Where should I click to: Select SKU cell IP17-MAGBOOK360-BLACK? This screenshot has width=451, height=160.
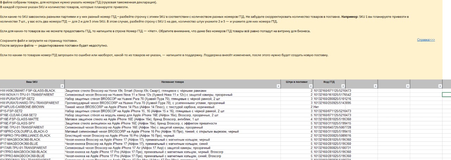pyautogui.click(x=32, y=140)
